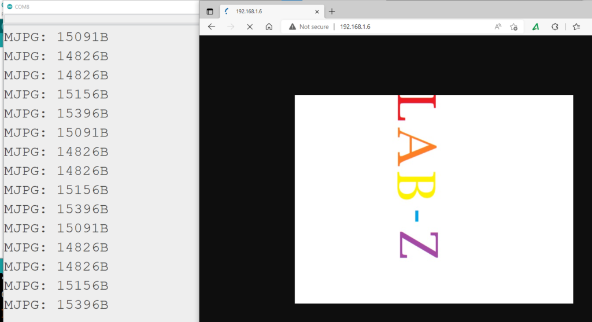Image resolution: width=592 pixels, height=322 pixels.
Task: Stop loading the page with the X button
Action: 250,27
